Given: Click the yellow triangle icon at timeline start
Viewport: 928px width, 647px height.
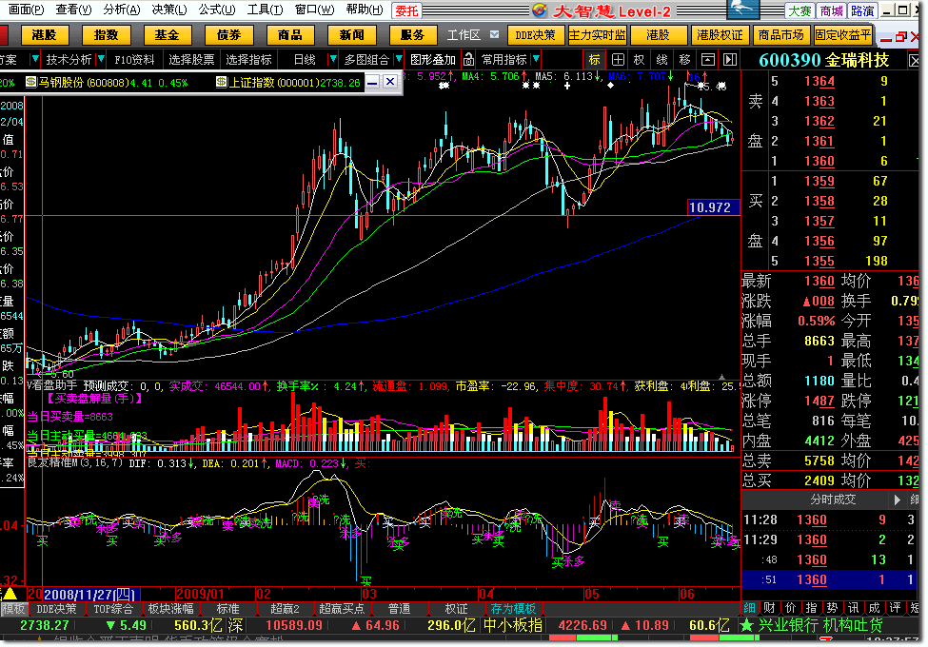Looking at the screenshot, I should point(10,593).
